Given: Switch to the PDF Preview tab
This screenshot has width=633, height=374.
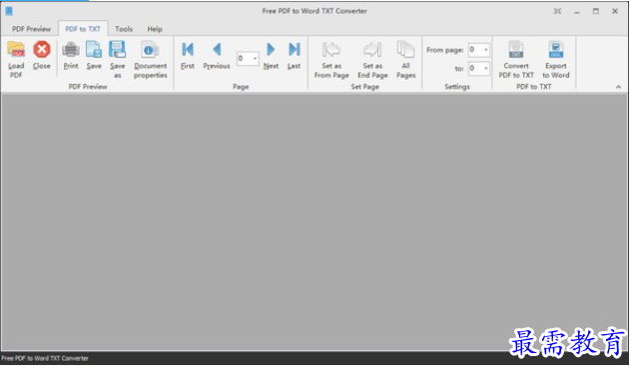Looking at the screenshot, I should pos(32,29).
